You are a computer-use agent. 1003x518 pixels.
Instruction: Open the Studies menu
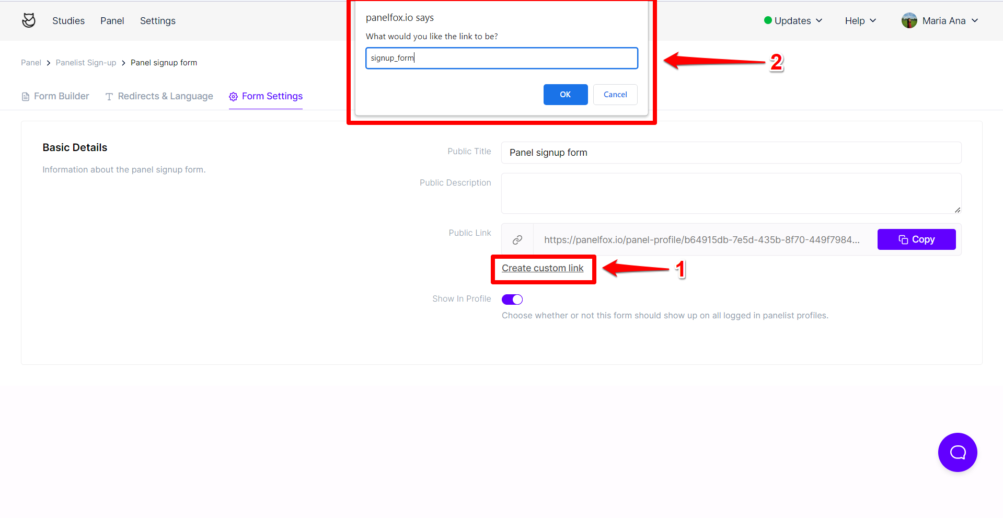pos(68,21)
